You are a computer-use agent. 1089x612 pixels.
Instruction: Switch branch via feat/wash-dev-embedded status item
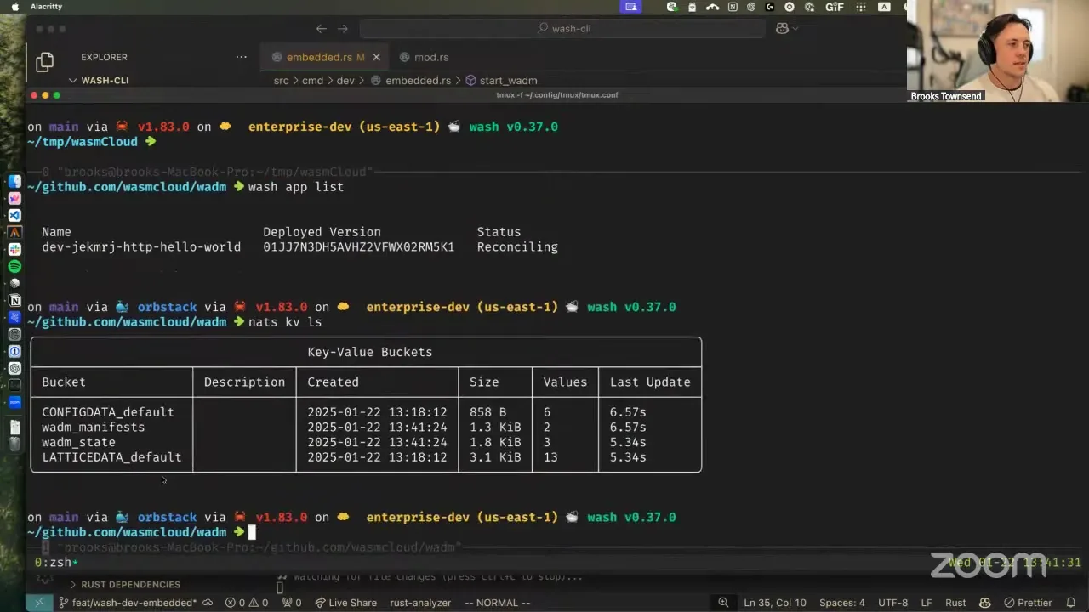point(128,603)
